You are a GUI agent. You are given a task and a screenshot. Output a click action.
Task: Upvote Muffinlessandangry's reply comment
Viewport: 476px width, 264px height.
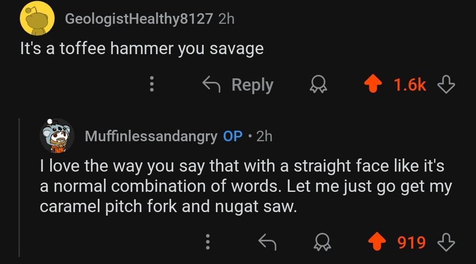[x=378, y=242]
